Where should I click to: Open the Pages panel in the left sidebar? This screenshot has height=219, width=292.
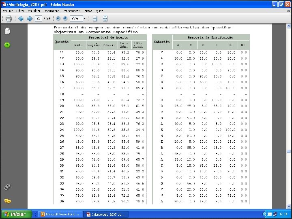click(7, 31)
